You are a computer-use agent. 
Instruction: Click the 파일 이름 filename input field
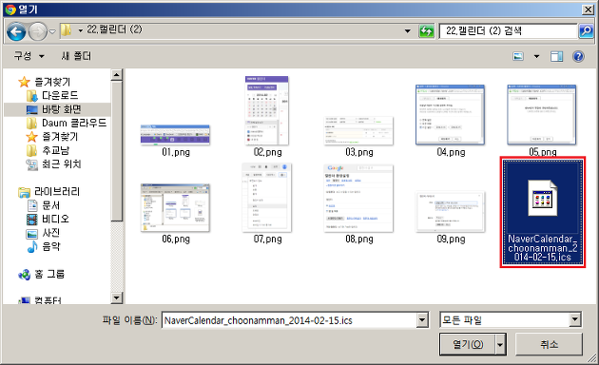[290, 320]
